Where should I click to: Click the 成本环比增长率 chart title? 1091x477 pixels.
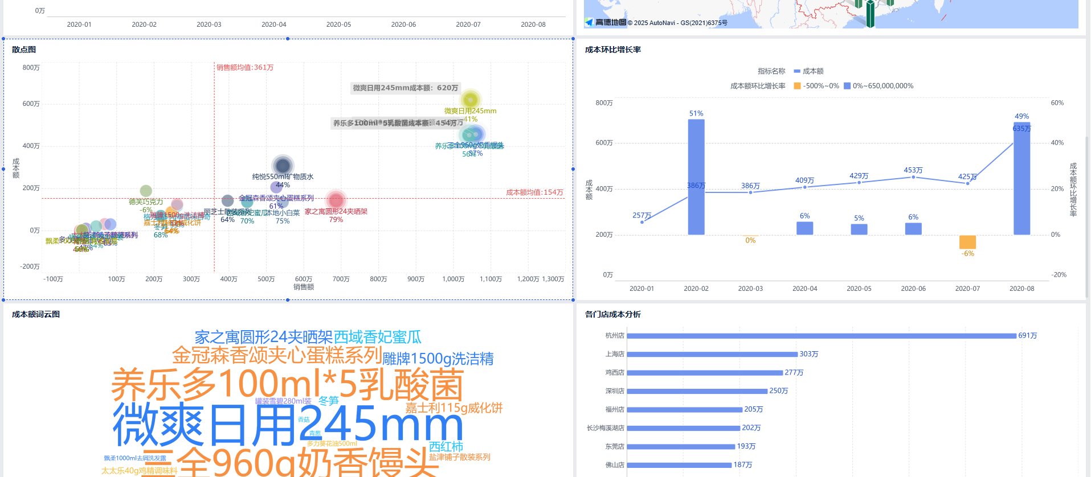point(612,50)
